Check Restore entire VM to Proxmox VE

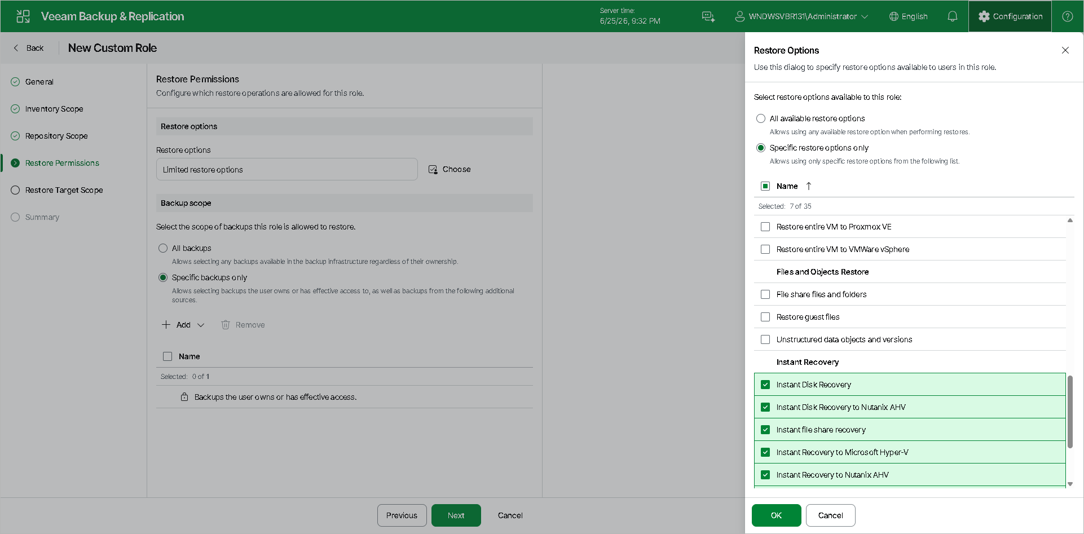pos(765,227)
